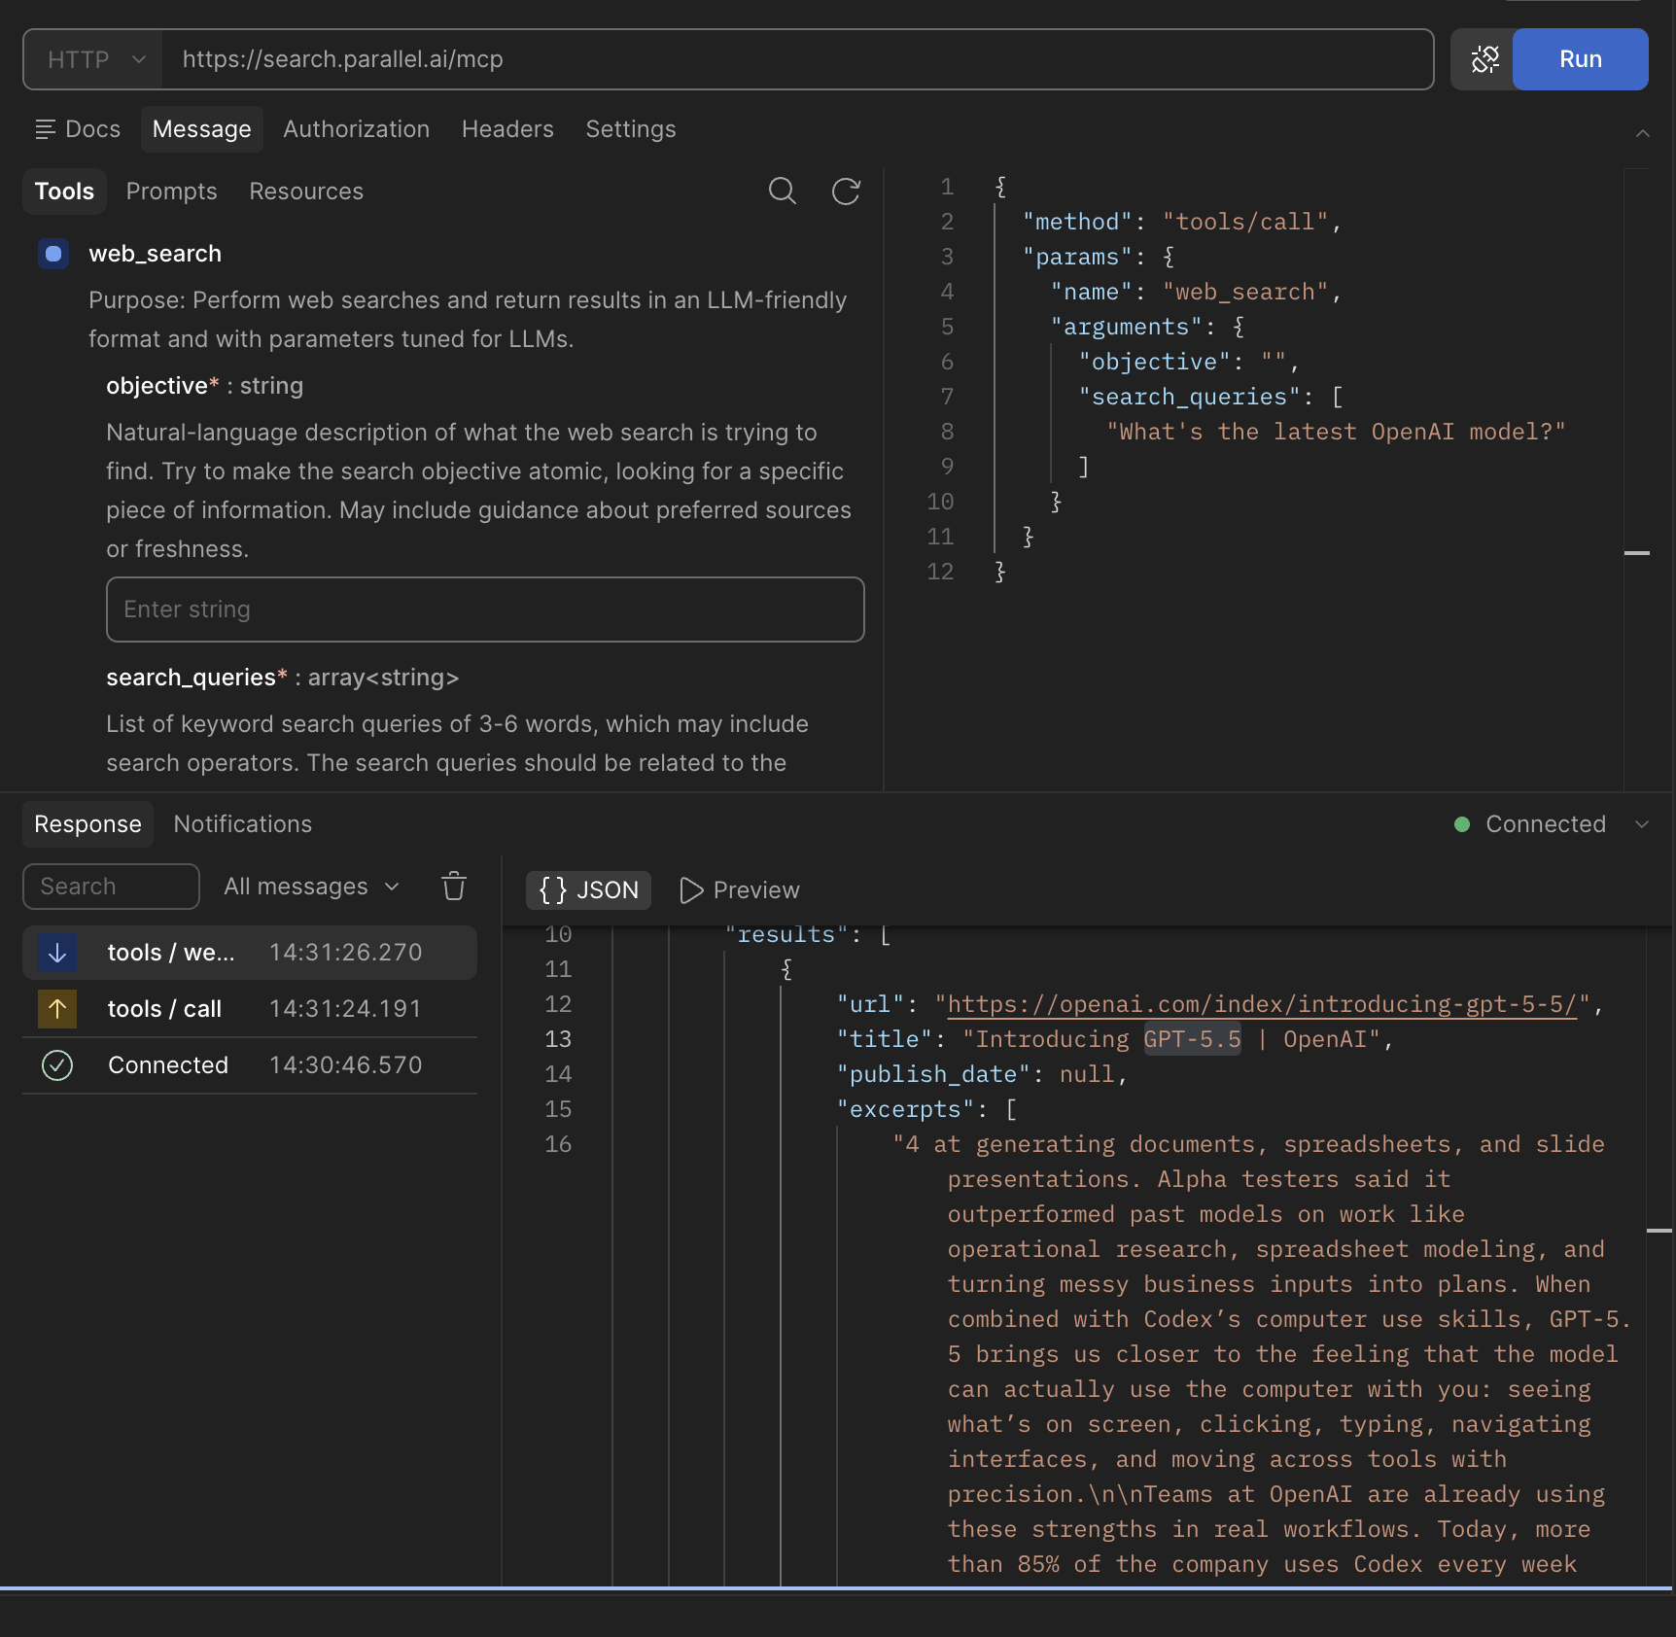Screen dimensions: 1676x1637
Task: Click the disconnect plug icon beside Run
Action: (x=1484, y=59)
